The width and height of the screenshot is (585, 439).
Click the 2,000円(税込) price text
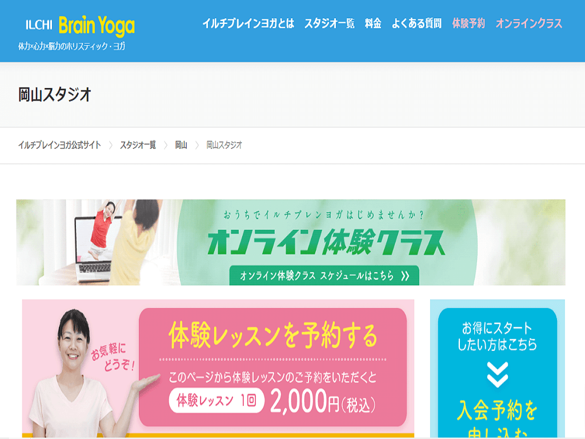pos(323,402)
